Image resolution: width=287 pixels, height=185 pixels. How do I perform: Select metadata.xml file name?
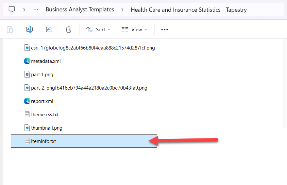pyautogui.click(x=46, y=61)
